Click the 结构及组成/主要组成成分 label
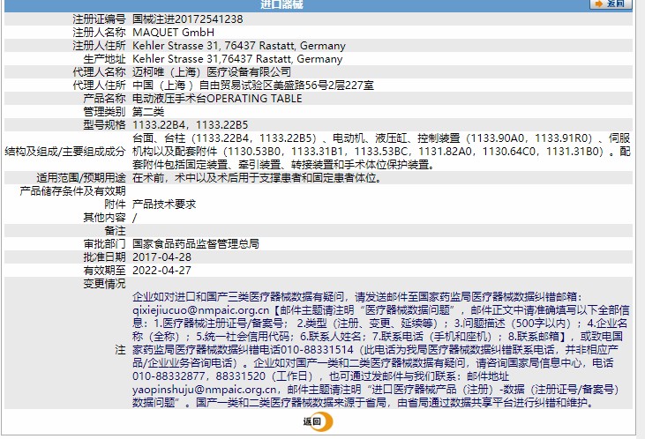Screen dimensions: 645x439 point(65,152)
